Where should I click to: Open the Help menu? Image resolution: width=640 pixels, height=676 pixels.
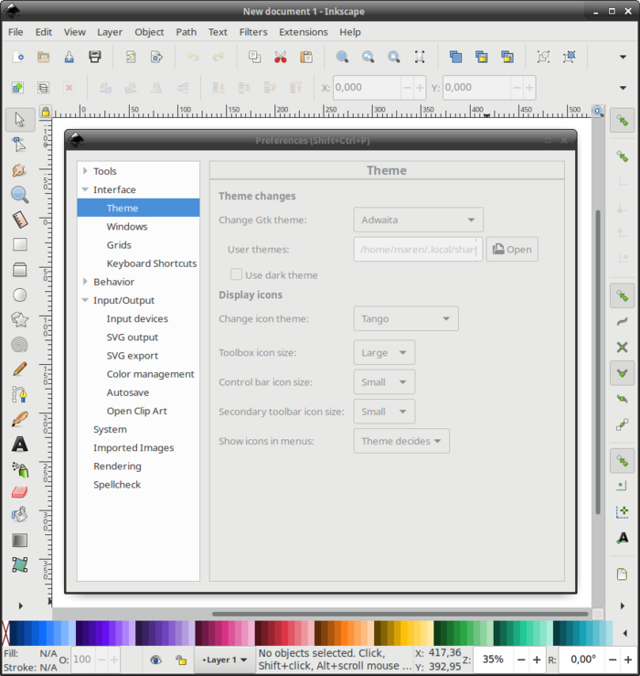[x=350, y=32]
